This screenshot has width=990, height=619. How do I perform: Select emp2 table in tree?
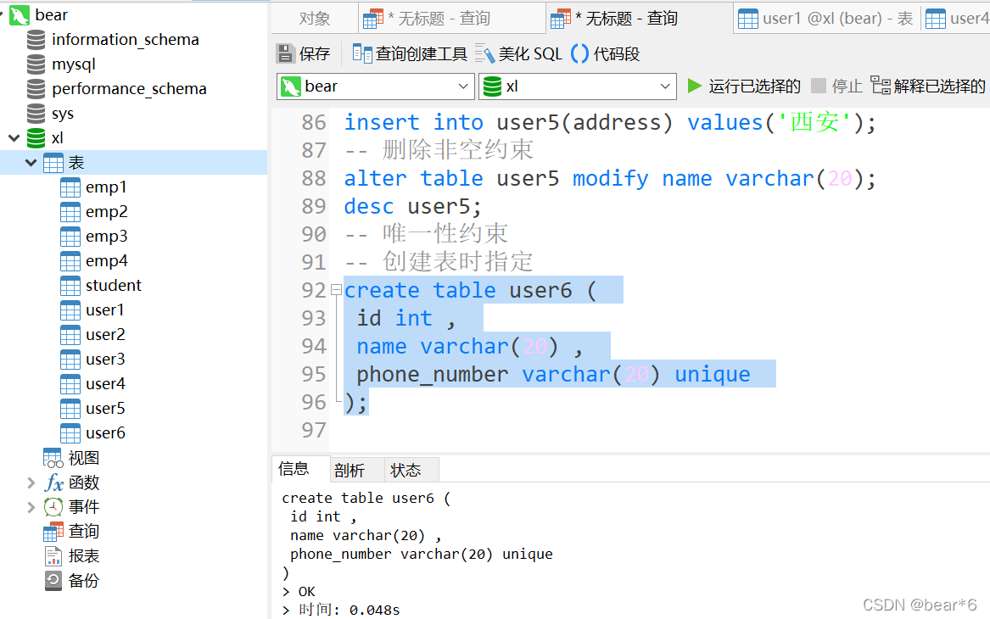pos(107,212)
